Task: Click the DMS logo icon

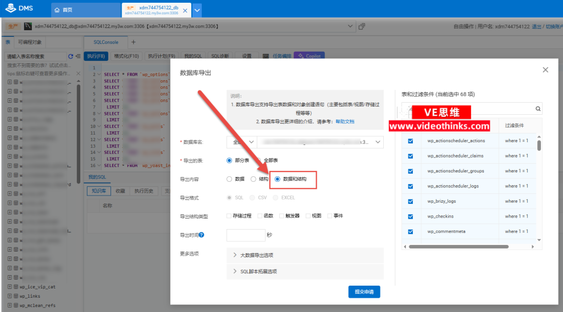Action: click(x=11, y=8)
